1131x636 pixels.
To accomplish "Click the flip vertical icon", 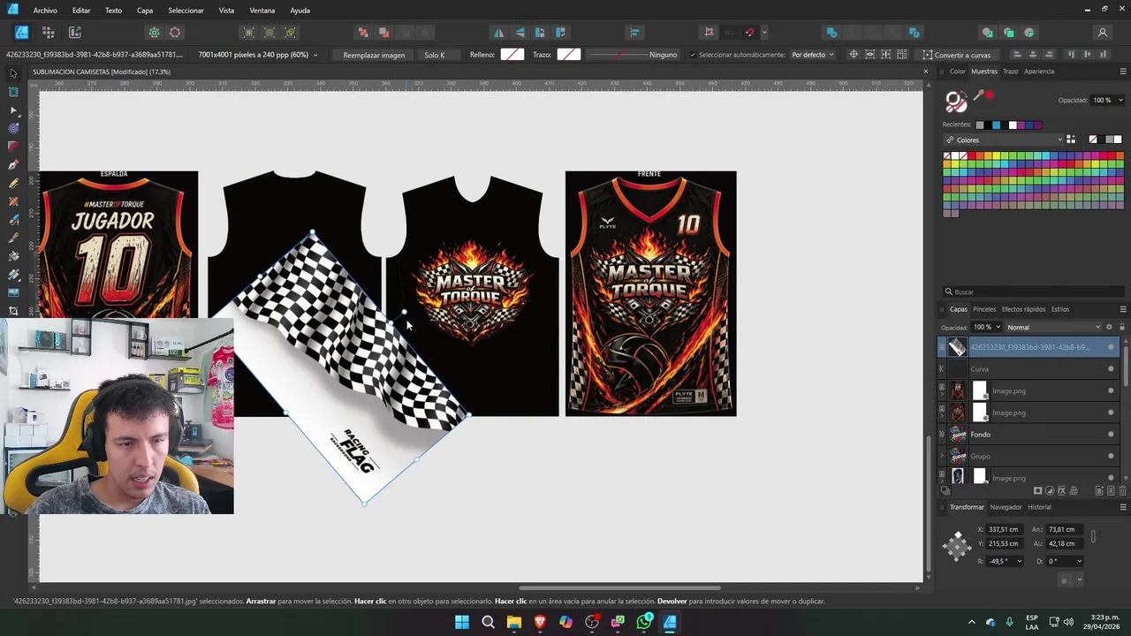I will (x=520, y=33).
